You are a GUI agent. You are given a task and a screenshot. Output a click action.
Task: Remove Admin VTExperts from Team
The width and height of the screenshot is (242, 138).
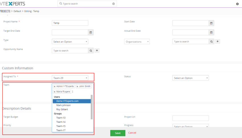[55, 86]
